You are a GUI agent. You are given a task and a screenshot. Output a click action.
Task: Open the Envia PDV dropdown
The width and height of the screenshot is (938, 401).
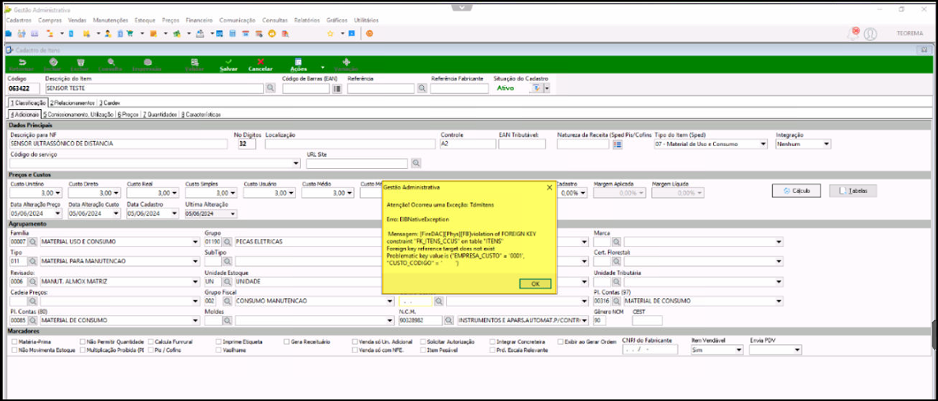797,350
